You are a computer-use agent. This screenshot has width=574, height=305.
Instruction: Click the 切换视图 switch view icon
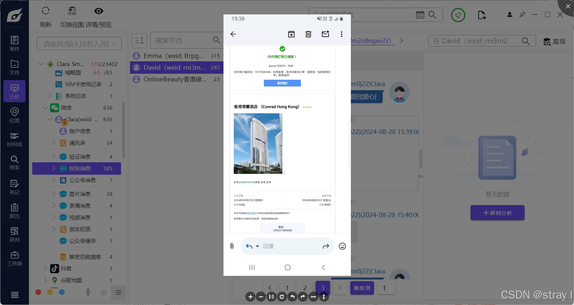pyautogui.click(x=72, y=11)
